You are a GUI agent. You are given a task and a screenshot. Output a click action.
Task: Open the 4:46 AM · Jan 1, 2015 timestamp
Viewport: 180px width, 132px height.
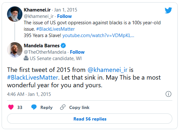click(x=29, y=94)
